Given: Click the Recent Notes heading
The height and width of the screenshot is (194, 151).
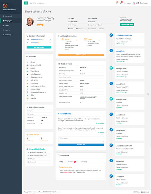Looking at the screenshot, I should (66, 114).
